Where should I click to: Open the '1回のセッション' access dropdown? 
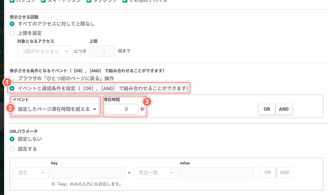(x=45, y=51)
